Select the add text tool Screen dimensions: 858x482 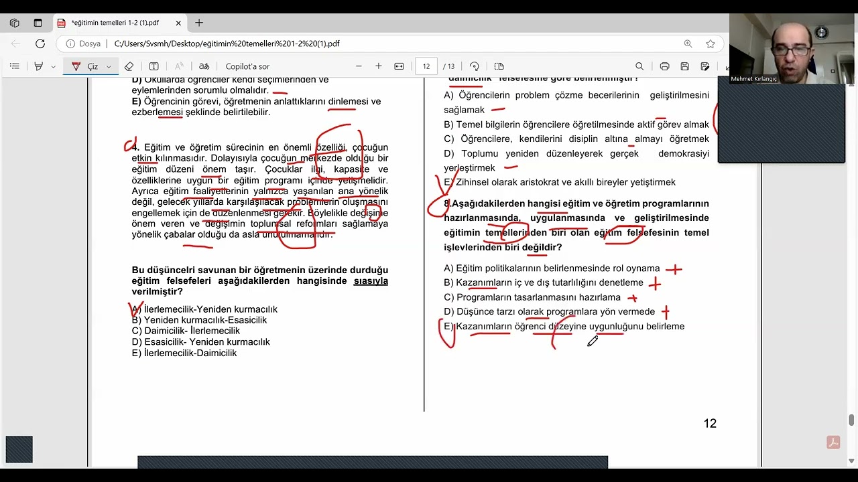[154, 66]
